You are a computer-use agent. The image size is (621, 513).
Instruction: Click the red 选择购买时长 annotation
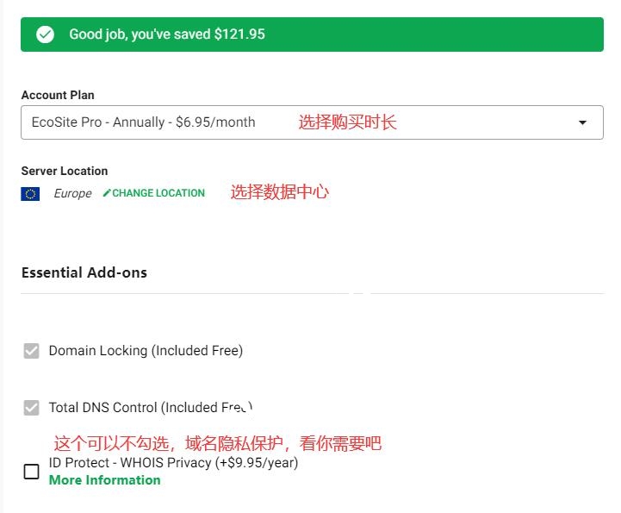click(347, 122)
